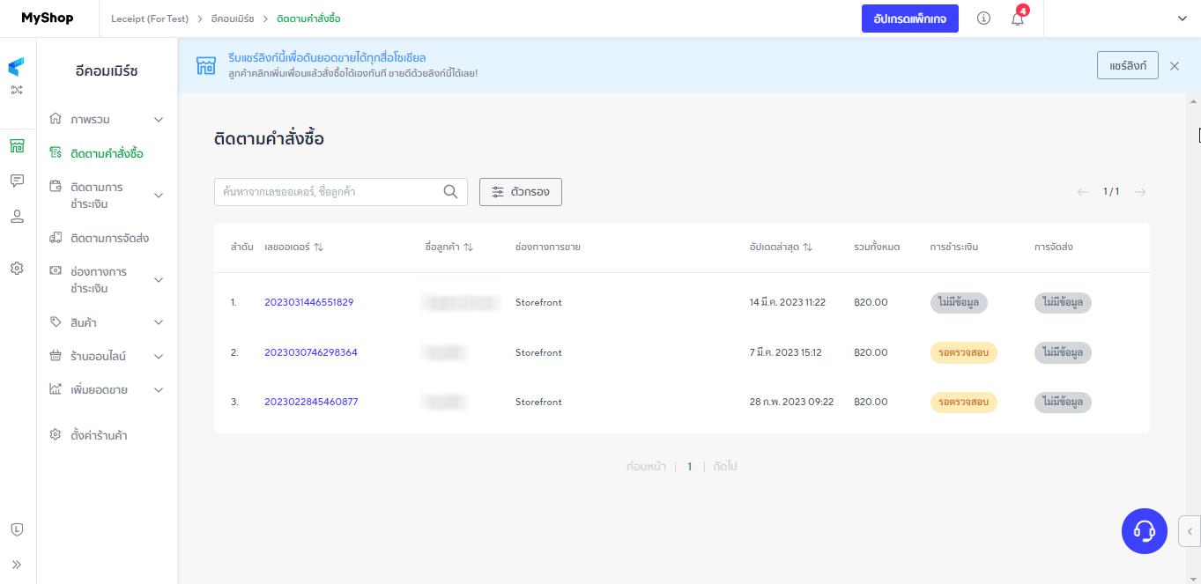Click the magnifier search icon

coord(450,192)
